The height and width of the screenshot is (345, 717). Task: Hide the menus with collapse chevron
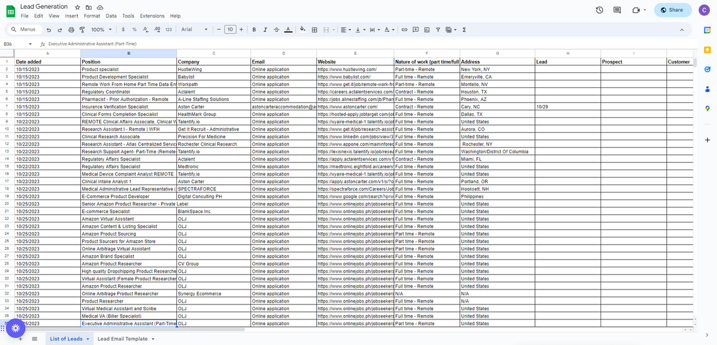[681, 30]
